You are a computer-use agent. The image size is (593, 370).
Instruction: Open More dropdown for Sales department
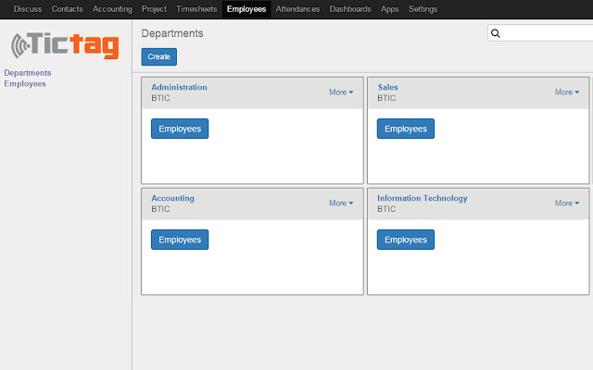567,92
